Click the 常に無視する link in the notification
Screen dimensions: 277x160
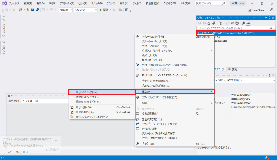click(x=52, y=149)
